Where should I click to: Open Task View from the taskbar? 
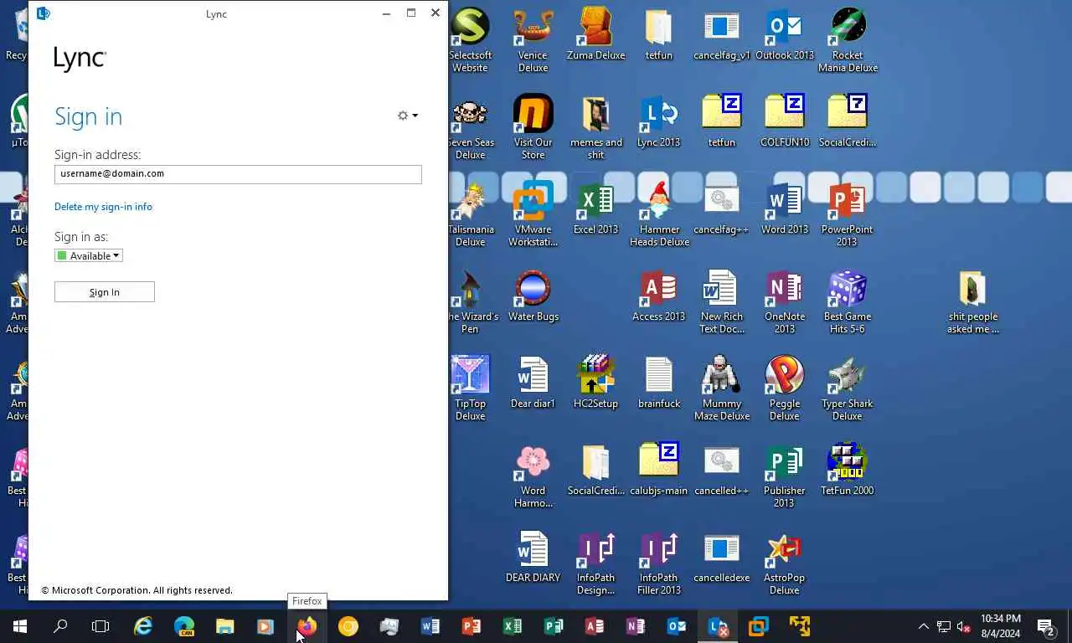100,625
